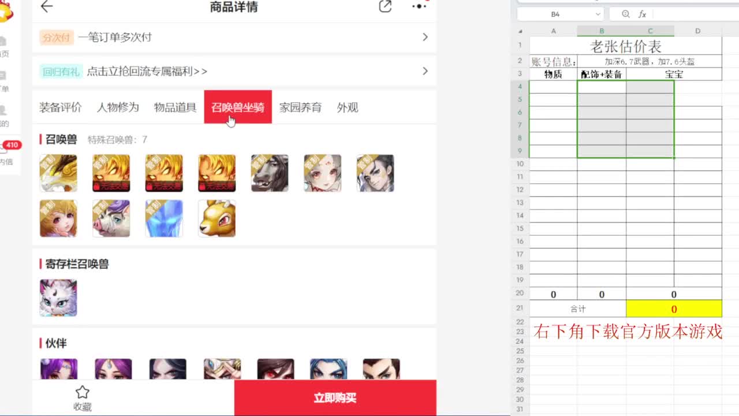This screenshot has height=416, width=739.
Task: Select the cell reading 加深6.7武器,加7.6头盔
Action: [650, 61]
